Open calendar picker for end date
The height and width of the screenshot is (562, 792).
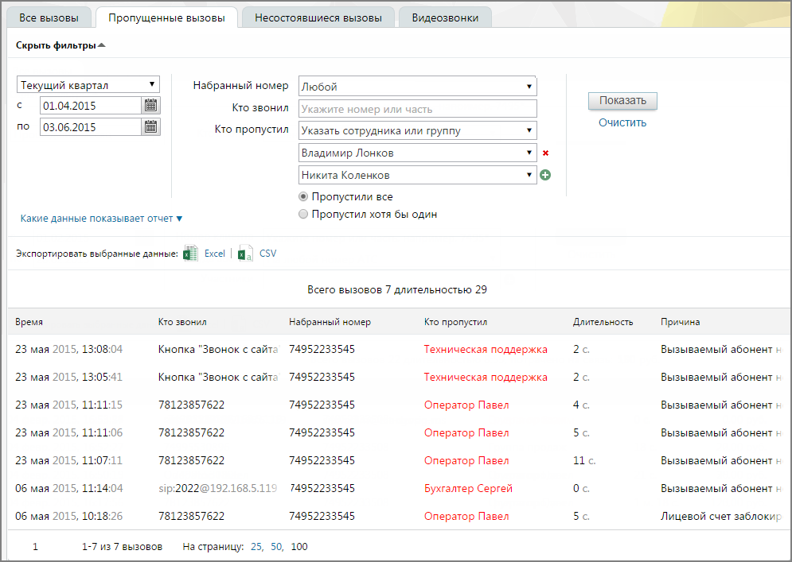pos(150,127)
